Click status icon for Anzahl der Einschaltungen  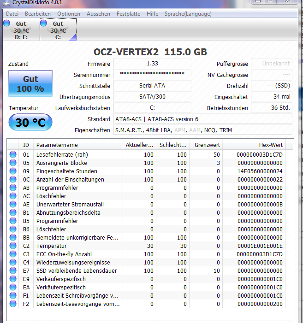pos(13,179)
